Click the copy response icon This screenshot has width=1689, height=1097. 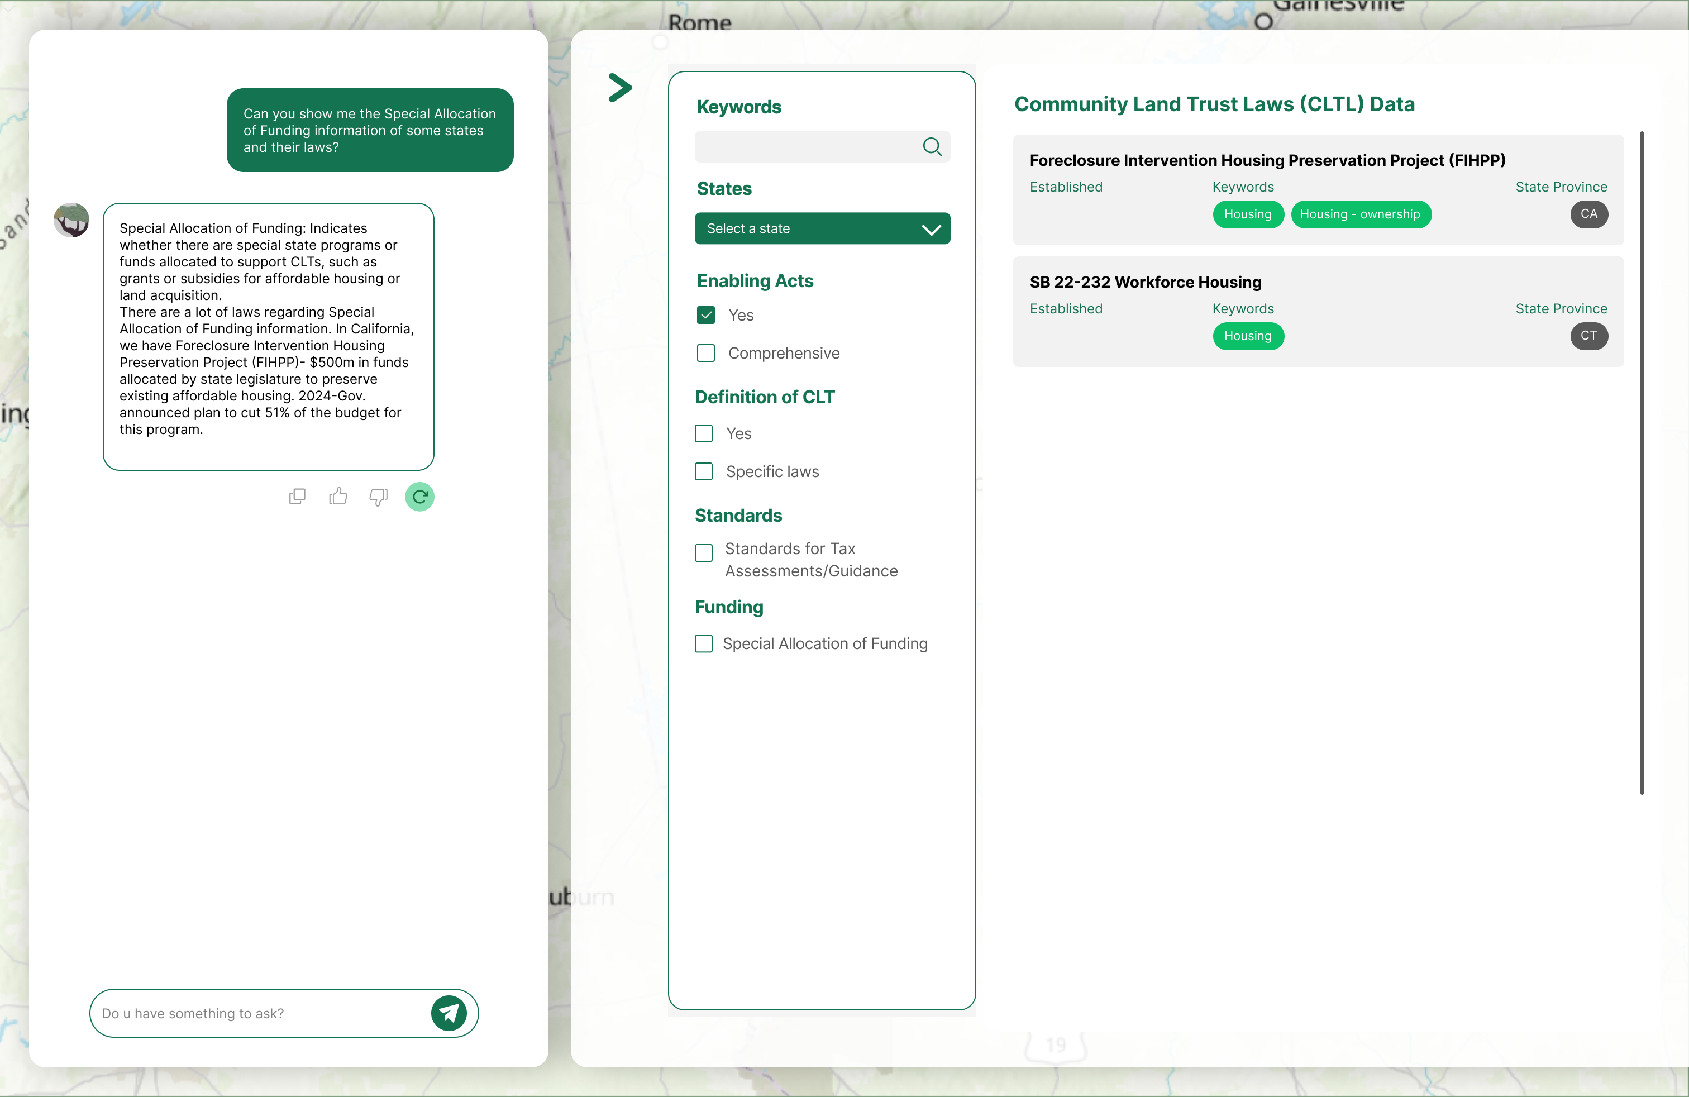coord(297,497)
